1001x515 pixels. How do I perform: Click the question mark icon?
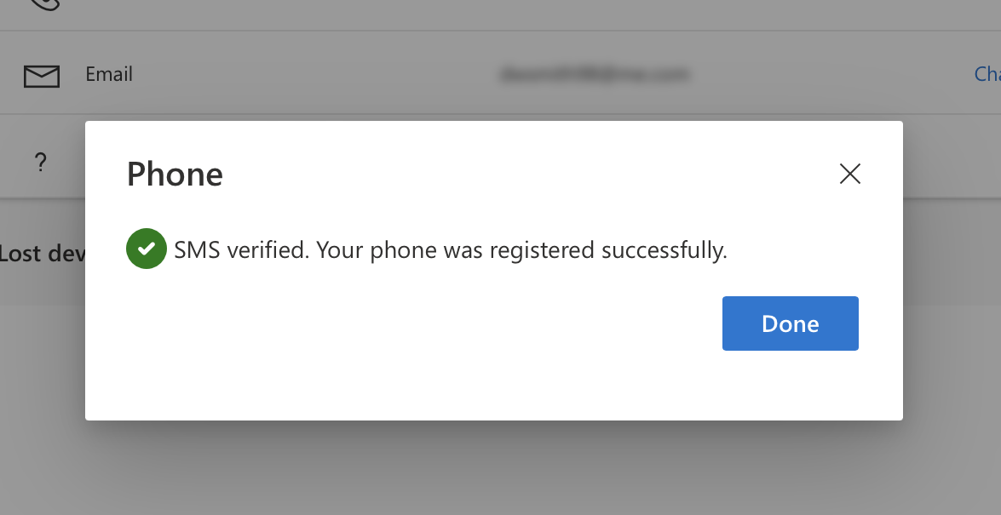tap(40, 163)
